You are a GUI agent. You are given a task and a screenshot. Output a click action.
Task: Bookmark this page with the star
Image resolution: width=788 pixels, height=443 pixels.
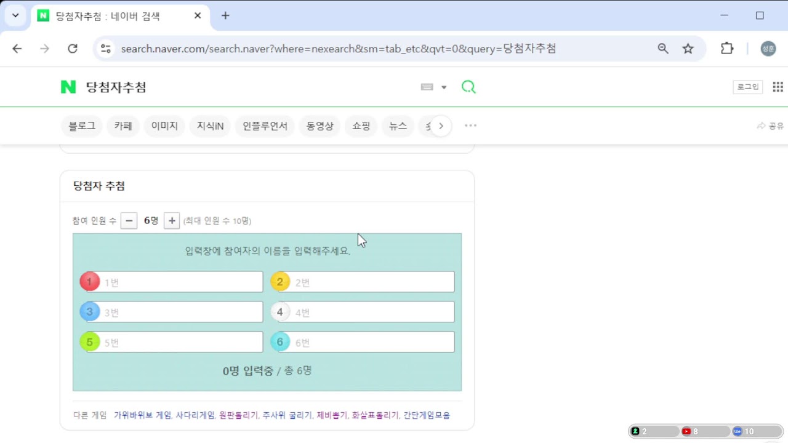[x=688, y=49]
